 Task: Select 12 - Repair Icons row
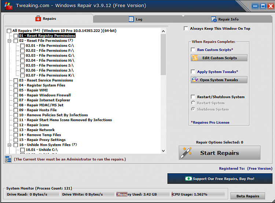point(34,125)
